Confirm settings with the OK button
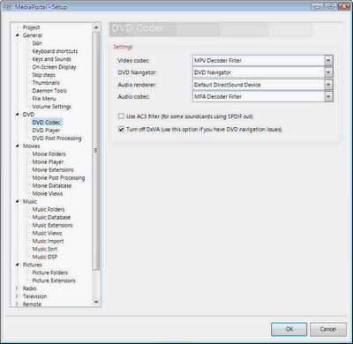Image resolution: width=353 pixels, height=344 pixels. (x=289, y=329)
